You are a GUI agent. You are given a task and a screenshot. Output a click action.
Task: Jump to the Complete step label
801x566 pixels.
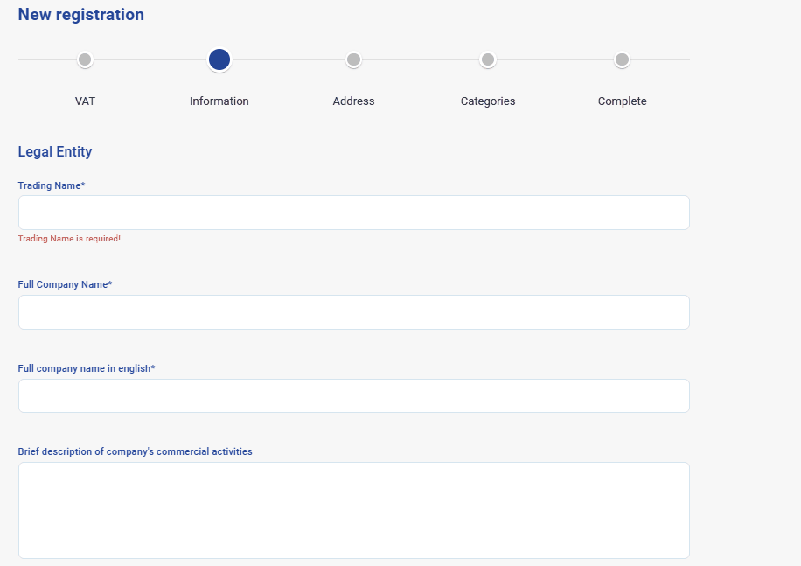[x=622, y=101]
